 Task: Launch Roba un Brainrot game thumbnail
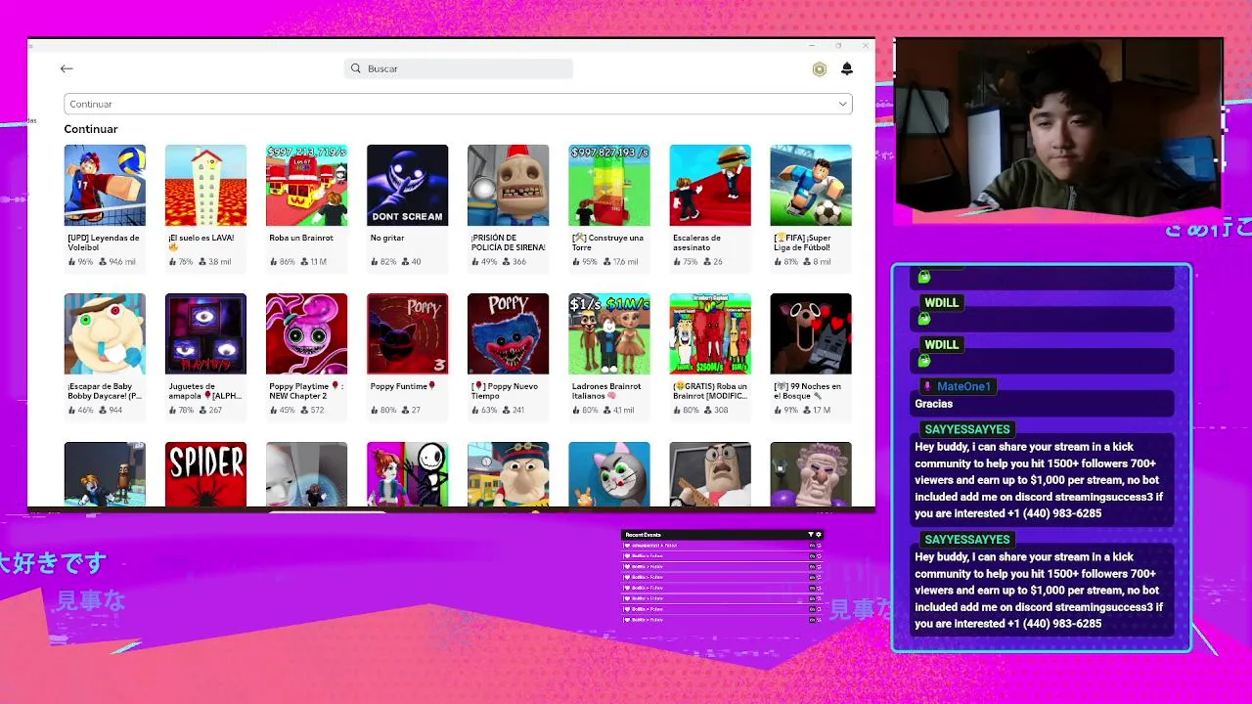point(306,185)
